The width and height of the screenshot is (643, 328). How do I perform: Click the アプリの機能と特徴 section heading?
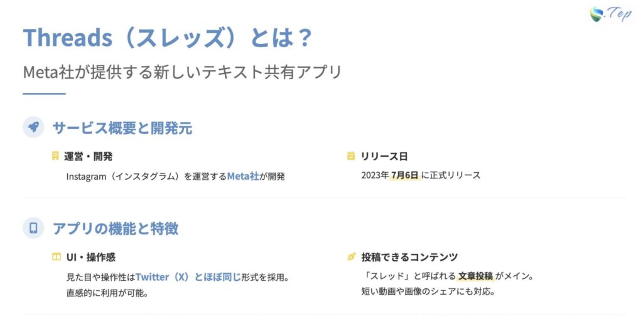click(x=116, y=228)
